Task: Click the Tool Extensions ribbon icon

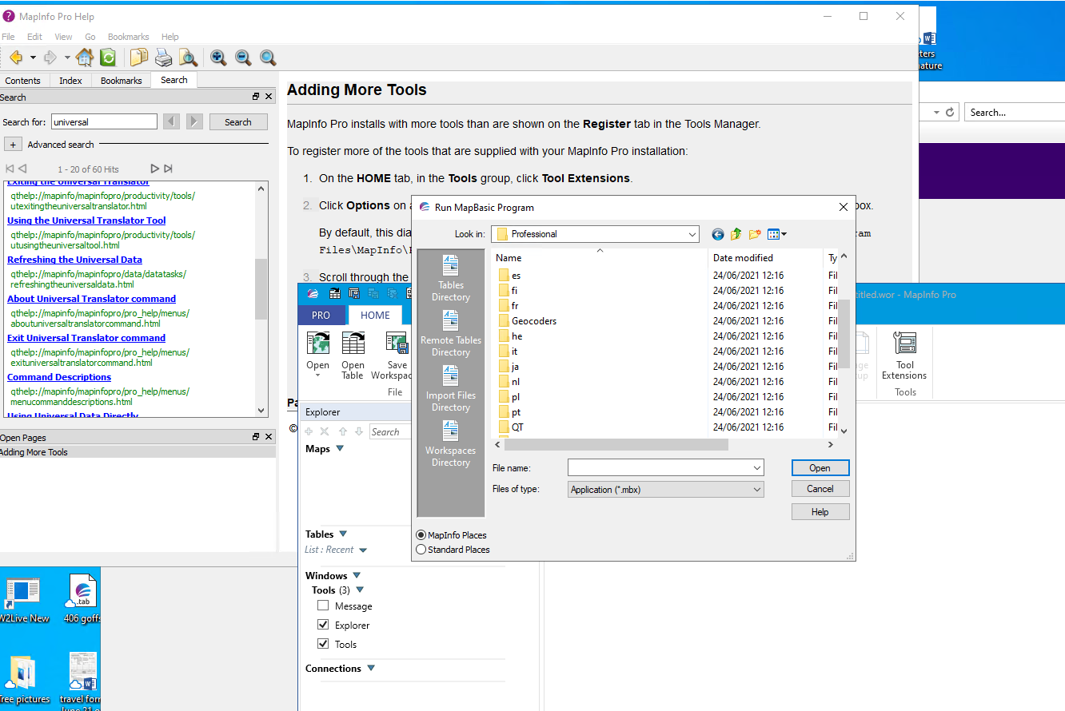Action: tap(904, 355)
